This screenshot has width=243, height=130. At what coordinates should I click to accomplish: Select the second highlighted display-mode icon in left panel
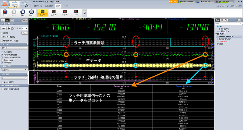pyautogui.click(x=7, y=20)
